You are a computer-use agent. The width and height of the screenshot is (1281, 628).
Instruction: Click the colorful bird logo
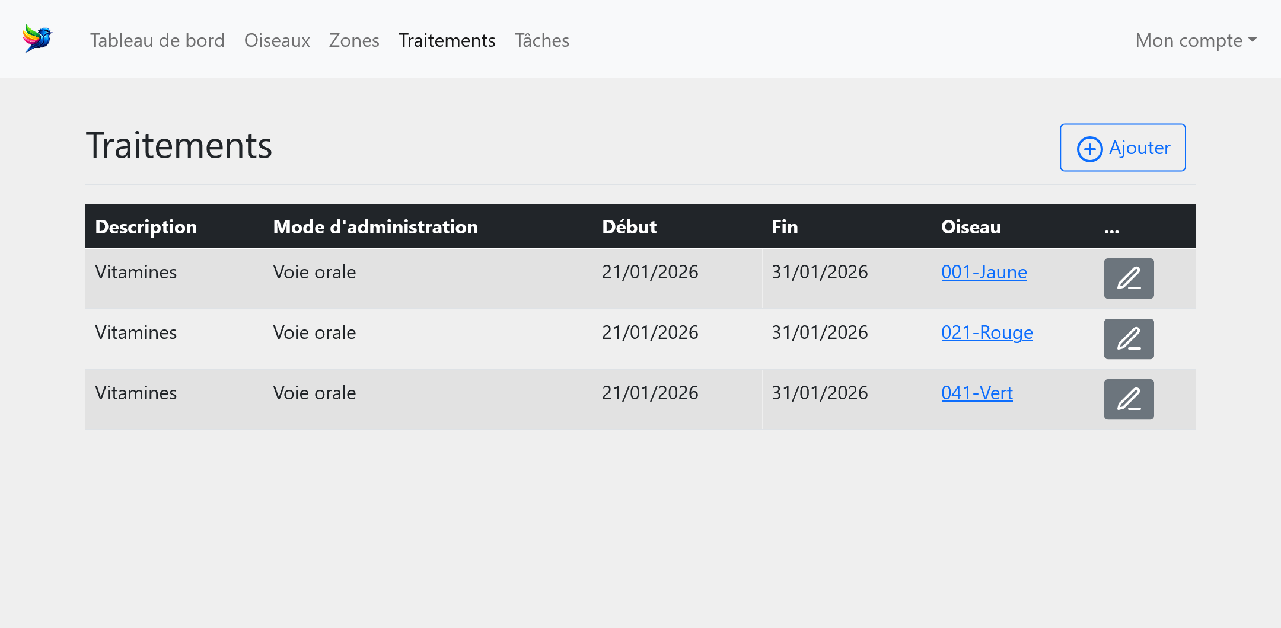38,39
